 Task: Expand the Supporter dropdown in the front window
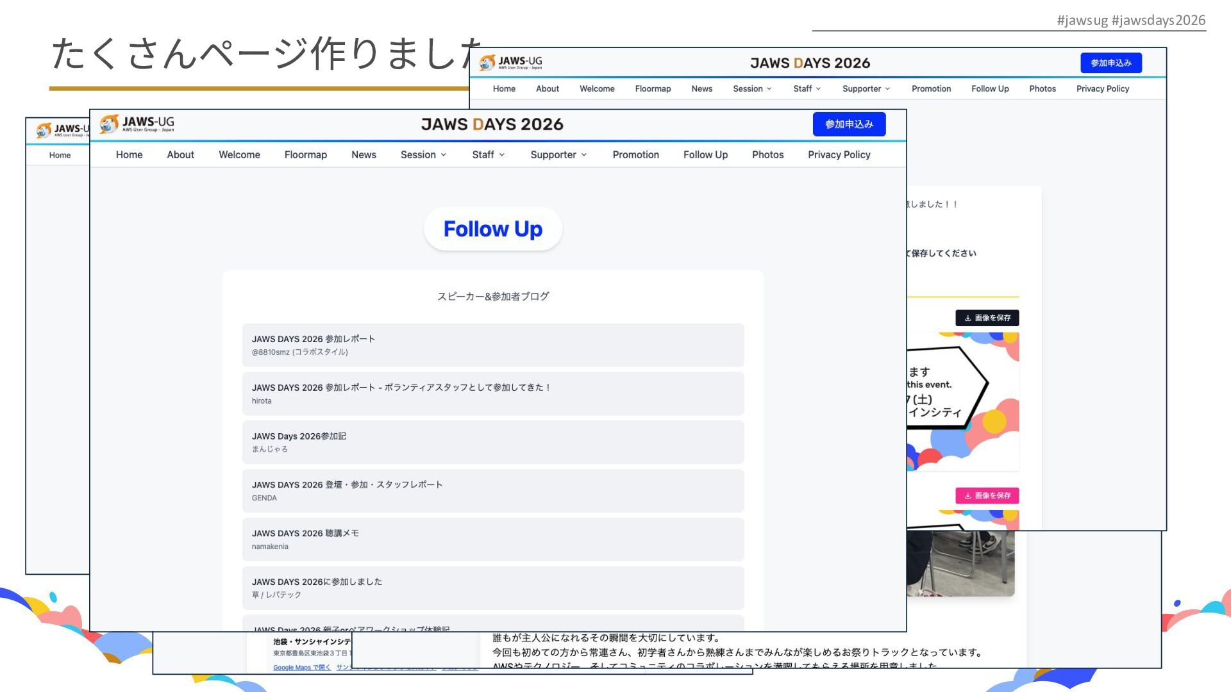coord(558,154)
